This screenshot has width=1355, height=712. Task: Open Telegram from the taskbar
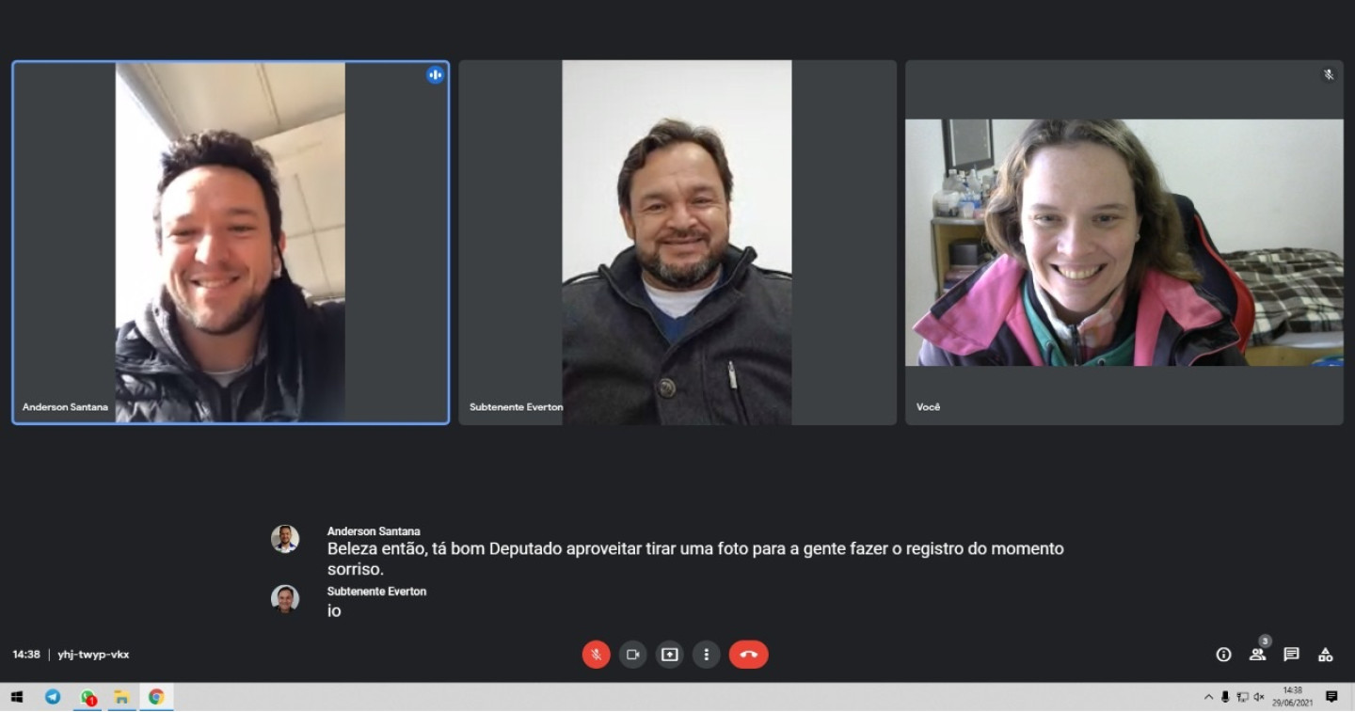(53, 697)
